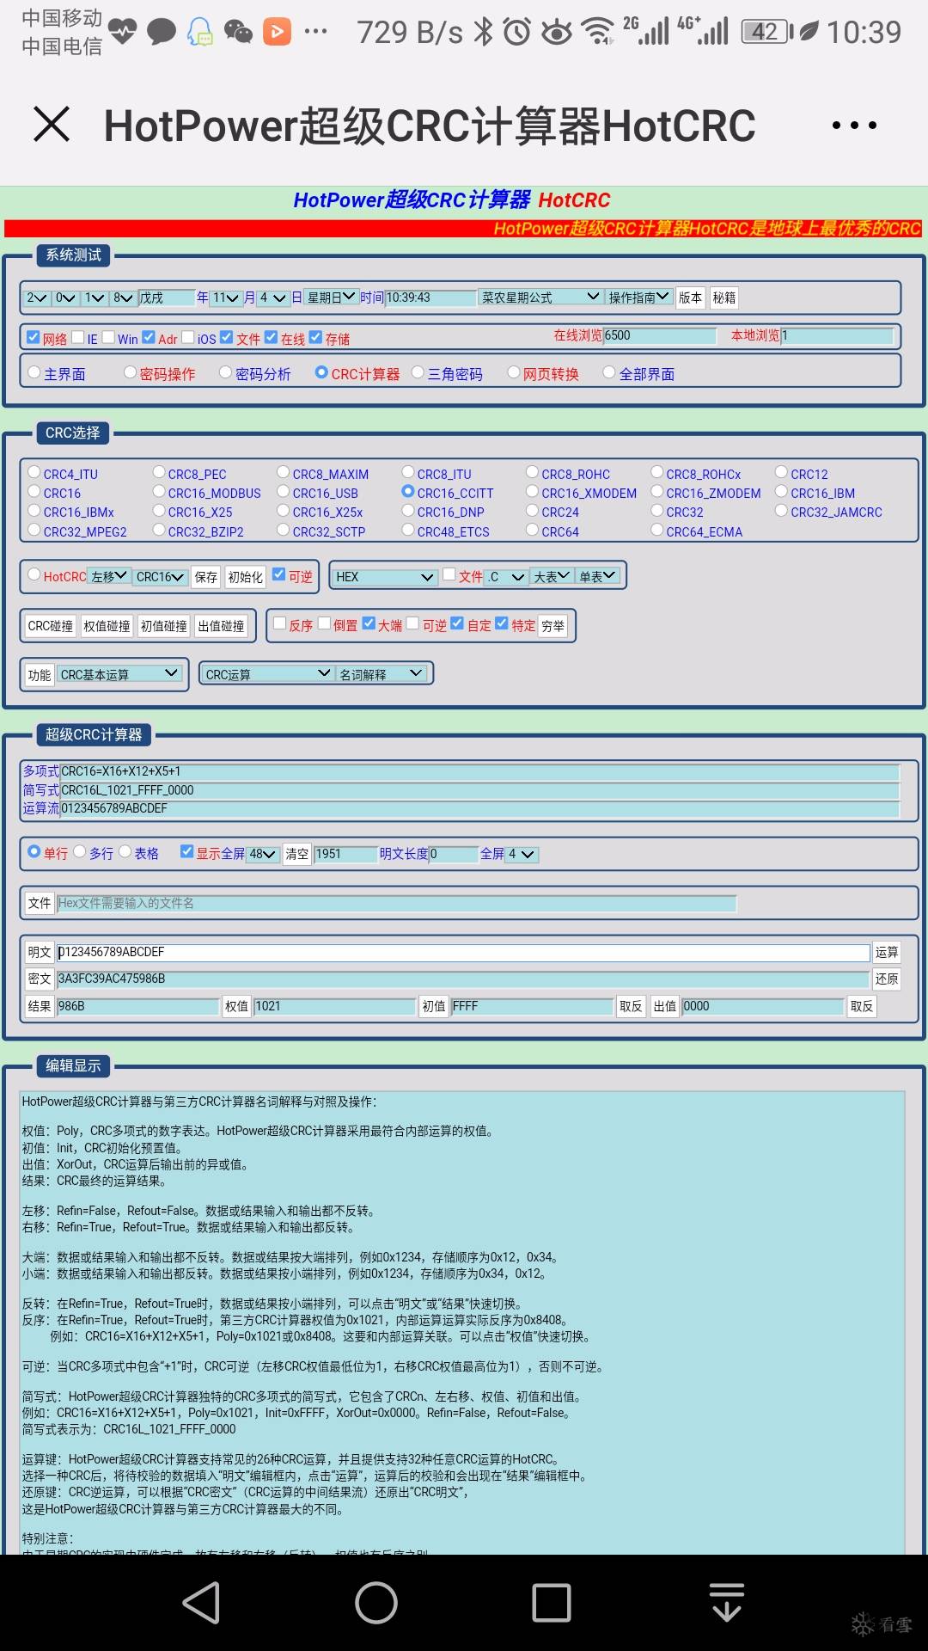Open the 左移 shift direction dropdown
The width and height of the screenshot is (928, 1651).
click(x=109, y=576)
